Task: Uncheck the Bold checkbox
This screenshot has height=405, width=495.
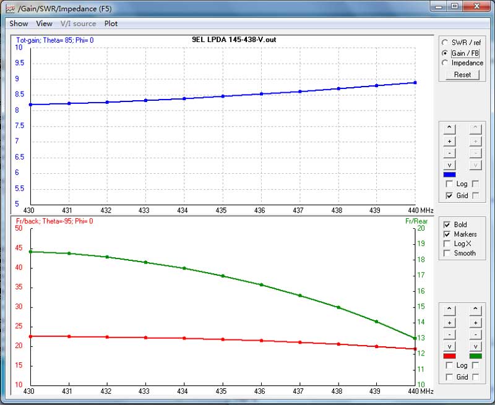Action: pos(447,224)
